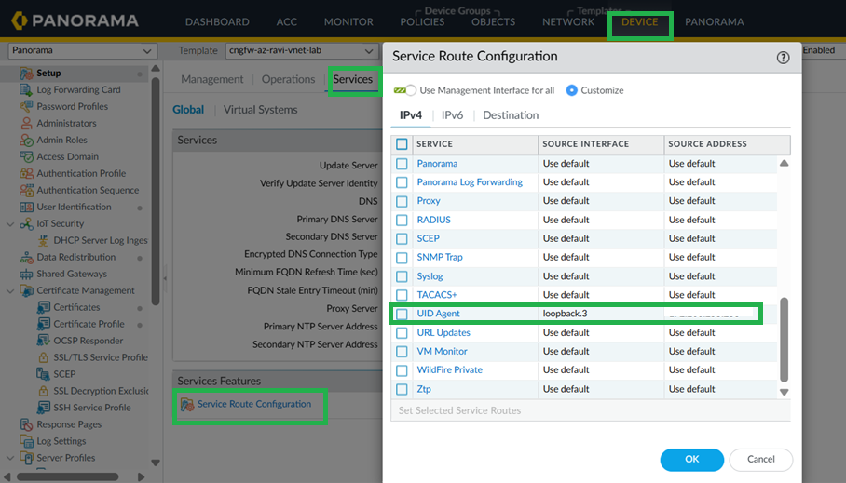Click the Service Route Configuration icon

coord(186,405)
